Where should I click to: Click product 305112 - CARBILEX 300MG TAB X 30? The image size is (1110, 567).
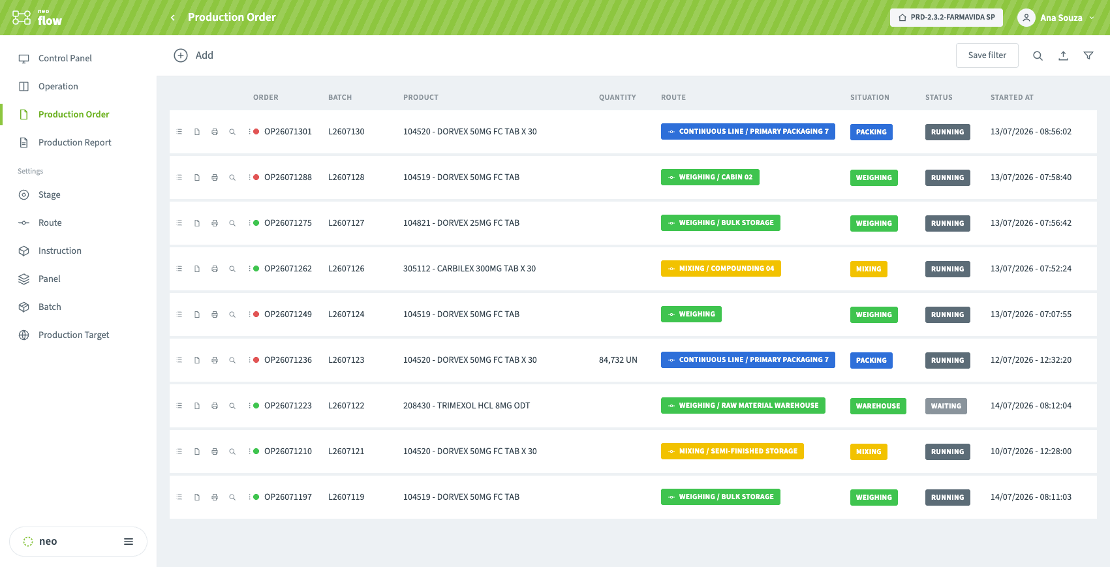pyautogui.click(x=469, y=269)
